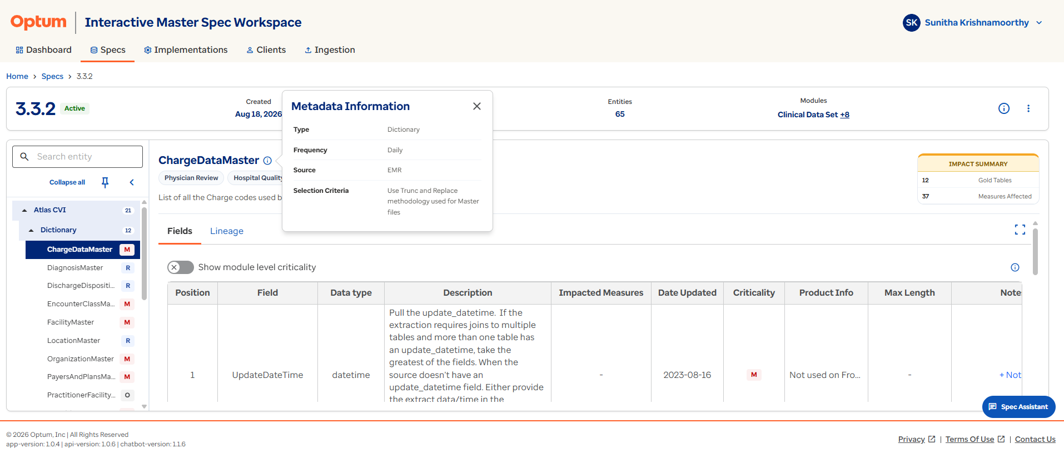Click the fields panel vertical scrollbar
The image size is (1064, 453).
[x=1035, y=251]
